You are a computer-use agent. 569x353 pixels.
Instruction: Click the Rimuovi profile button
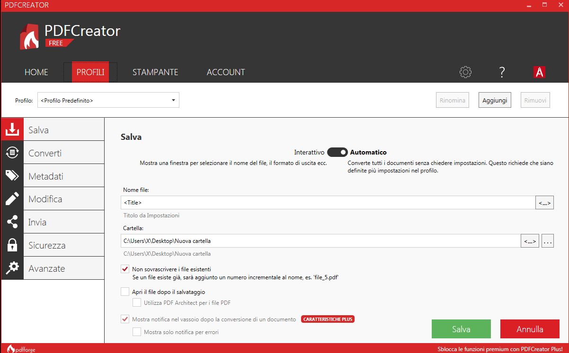(x=535, y=100)
